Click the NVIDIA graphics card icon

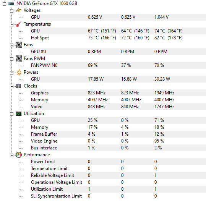point(11,4)
